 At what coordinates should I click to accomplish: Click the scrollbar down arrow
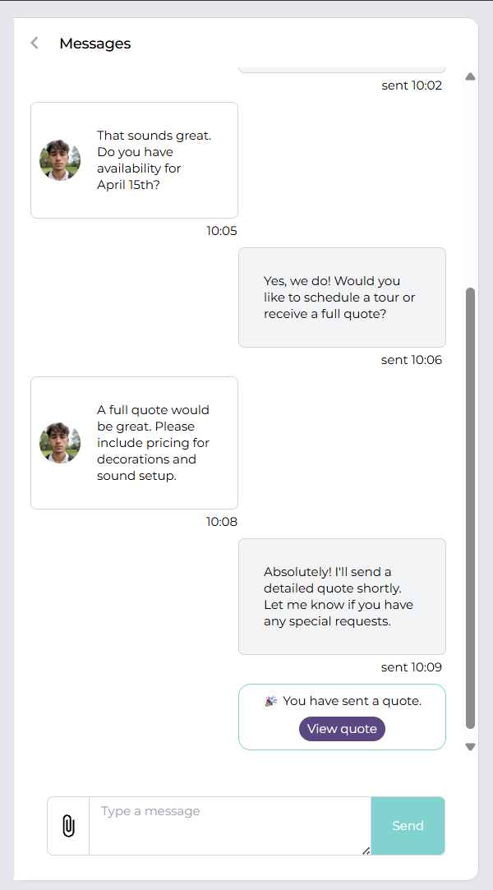tap(470, 747)
